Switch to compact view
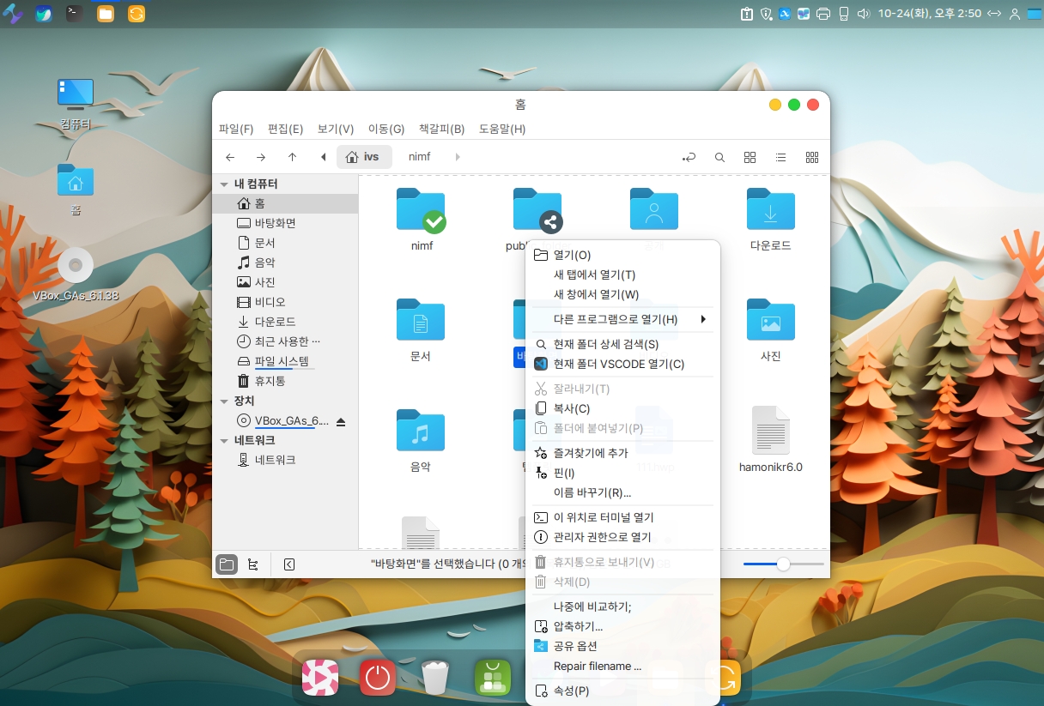The width and height of the screenshot is (1044, 706). (x=811, y=158)
